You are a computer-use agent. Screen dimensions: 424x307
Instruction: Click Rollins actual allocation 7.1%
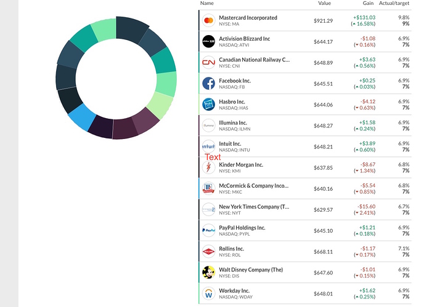[404, 249]
